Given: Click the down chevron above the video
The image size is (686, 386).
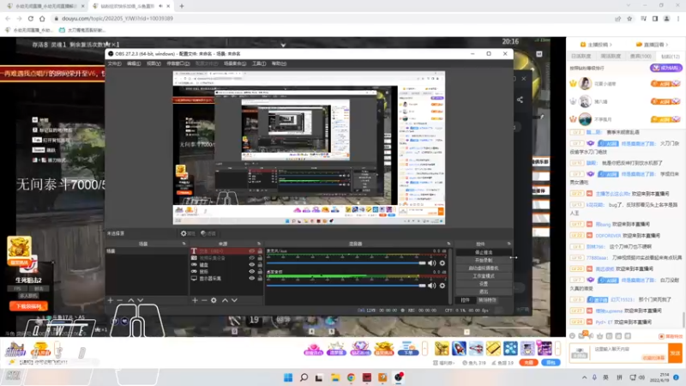Looking at the screenshot, I should coord(283,45).
